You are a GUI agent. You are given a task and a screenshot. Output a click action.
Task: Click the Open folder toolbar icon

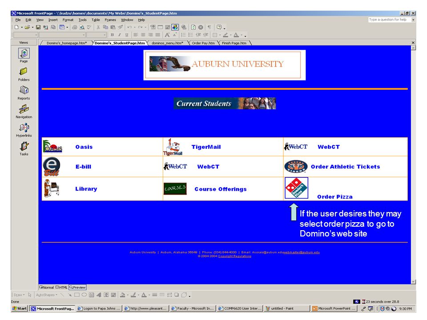[x=27, y=27]
